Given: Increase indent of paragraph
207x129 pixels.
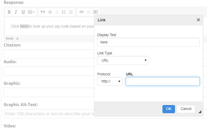Looking at the screenshot, I should 50,12.
